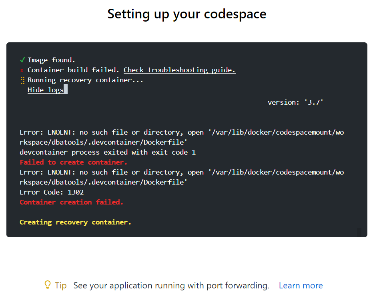Click the failure indicator on the build step
The width and height of the screenshot is (381, 296).
[22, 70]
